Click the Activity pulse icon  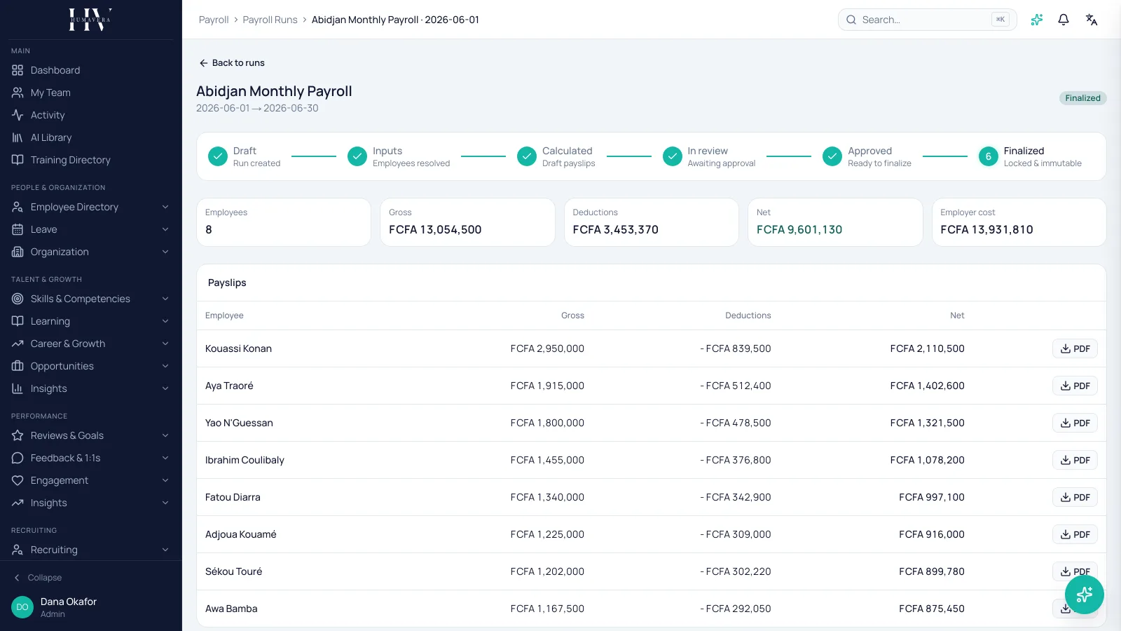[18, 115]
